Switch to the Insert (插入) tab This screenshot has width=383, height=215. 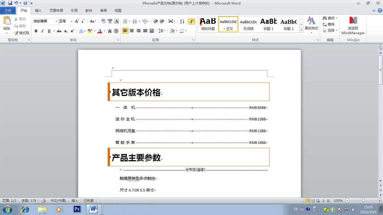(x=38, y=10)
